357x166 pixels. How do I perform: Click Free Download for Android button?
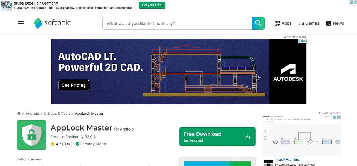point(217,136)
